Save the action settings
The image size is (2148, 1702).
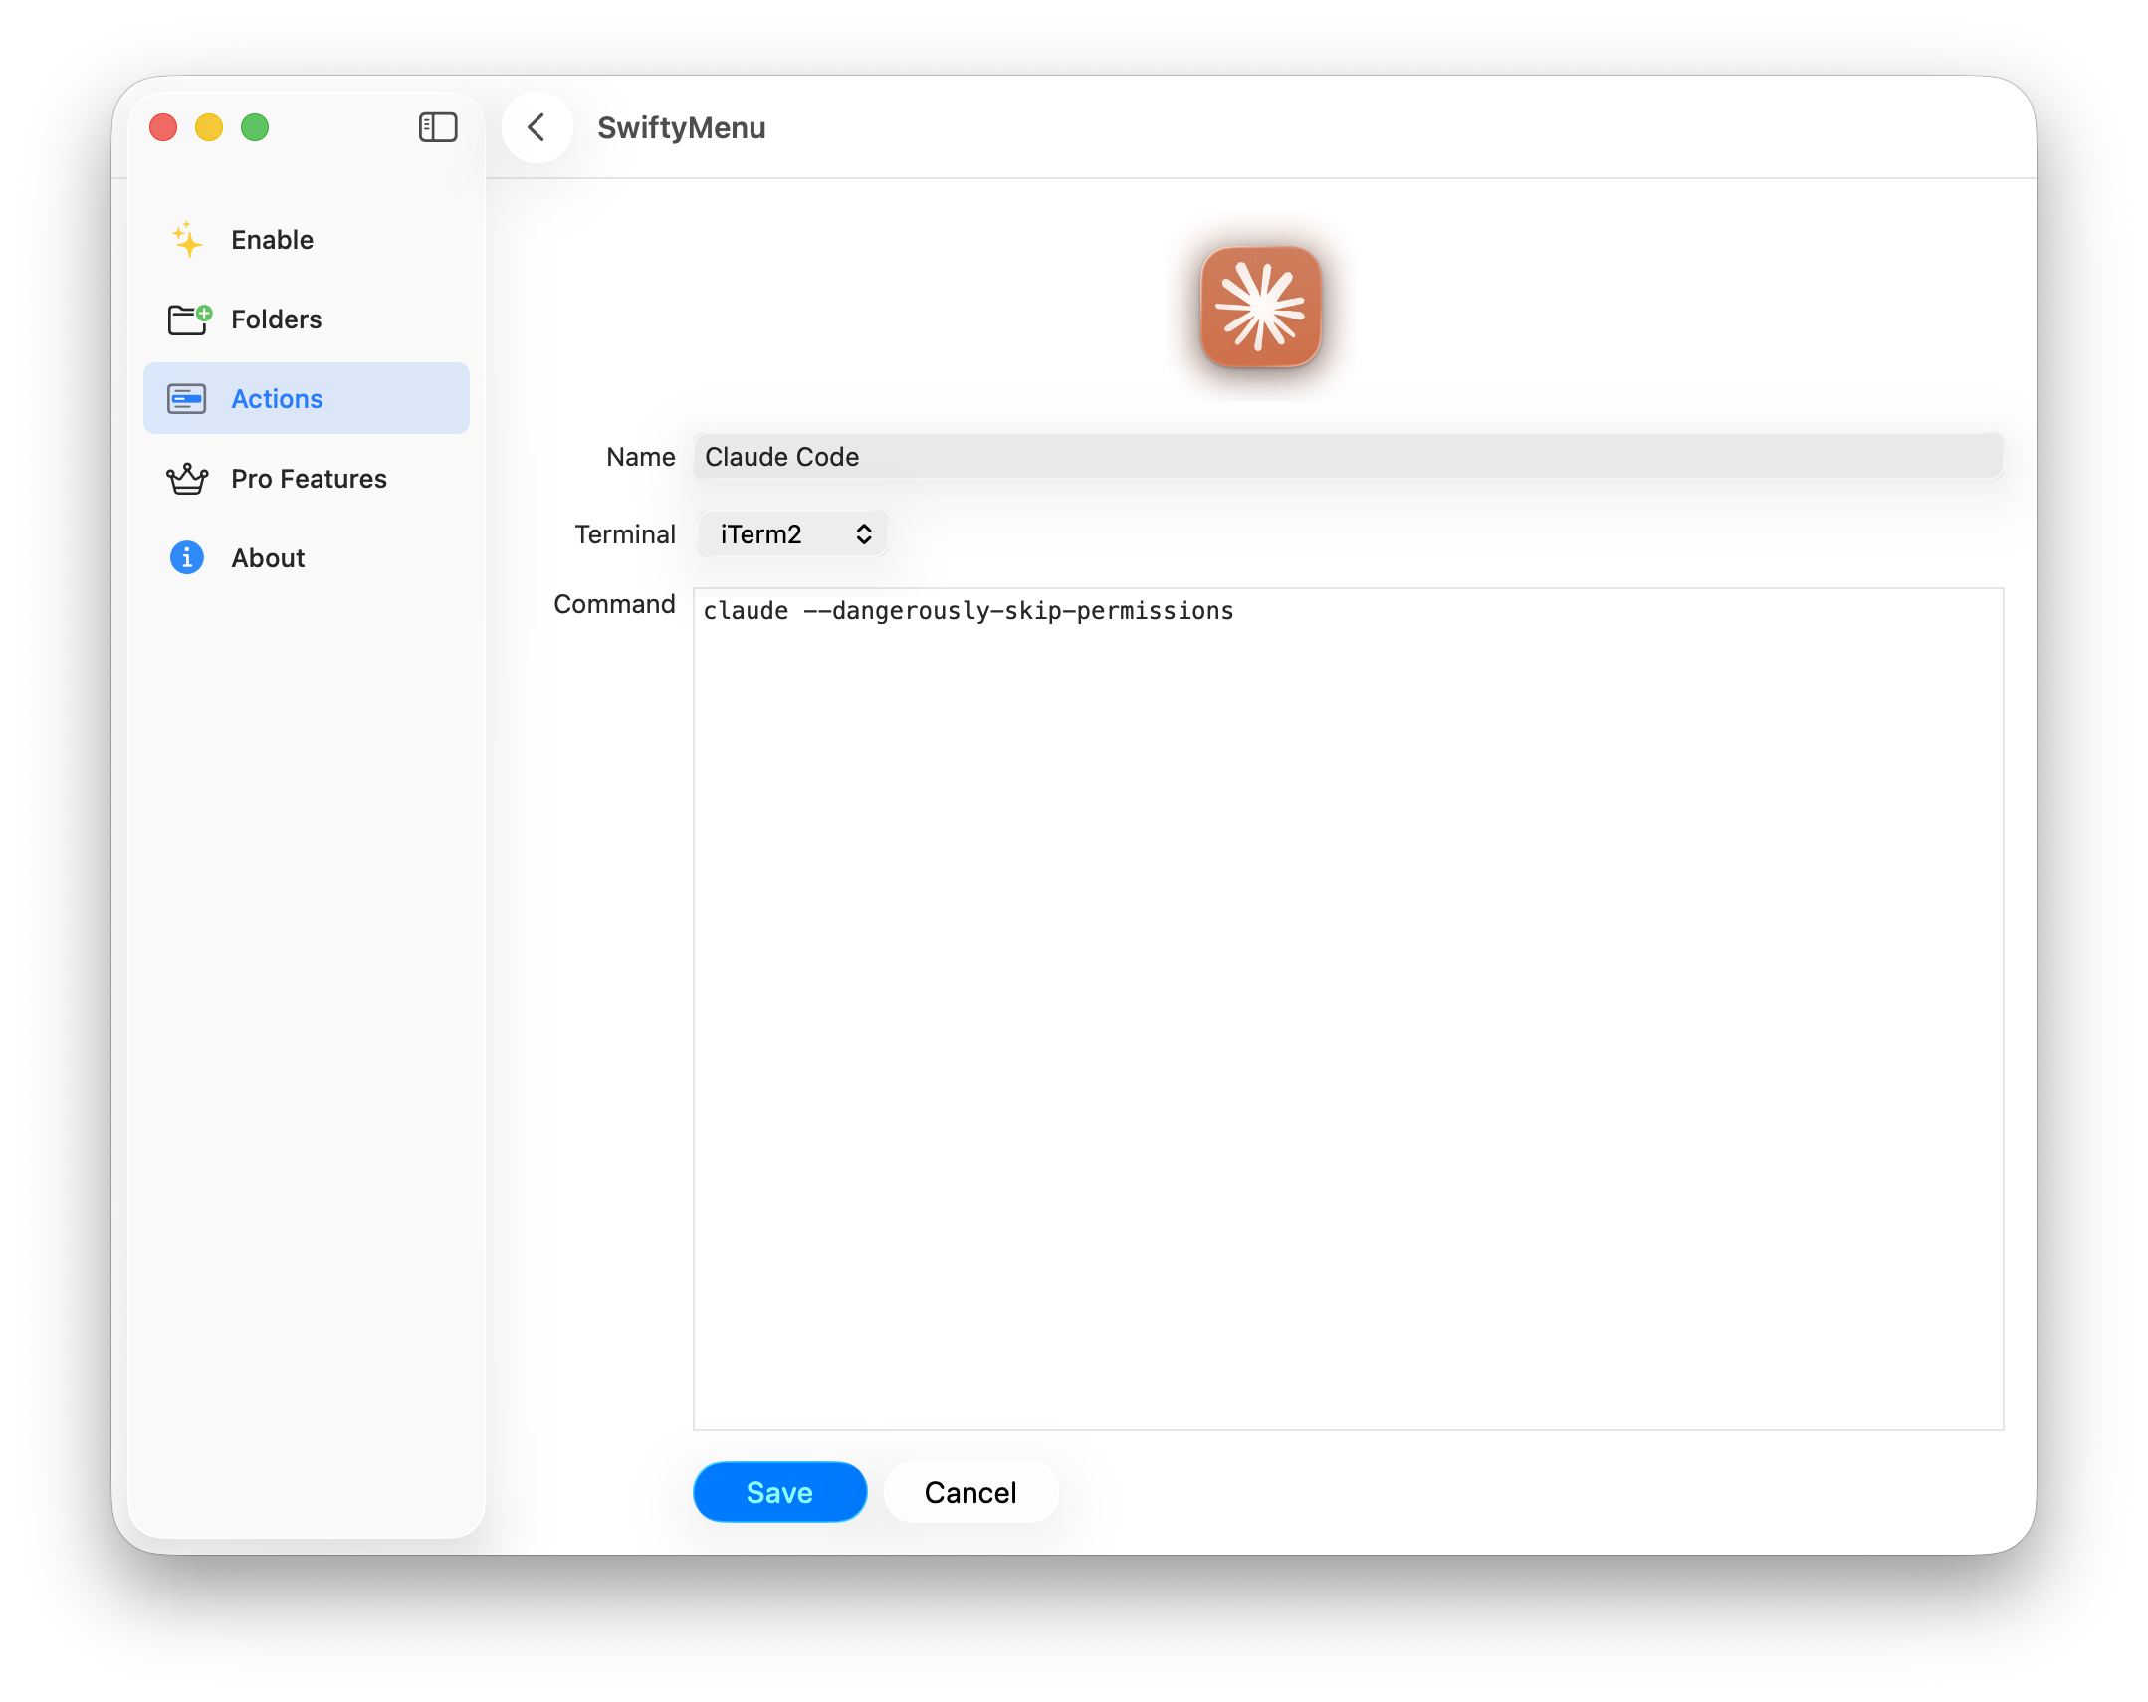[779, 1492]
